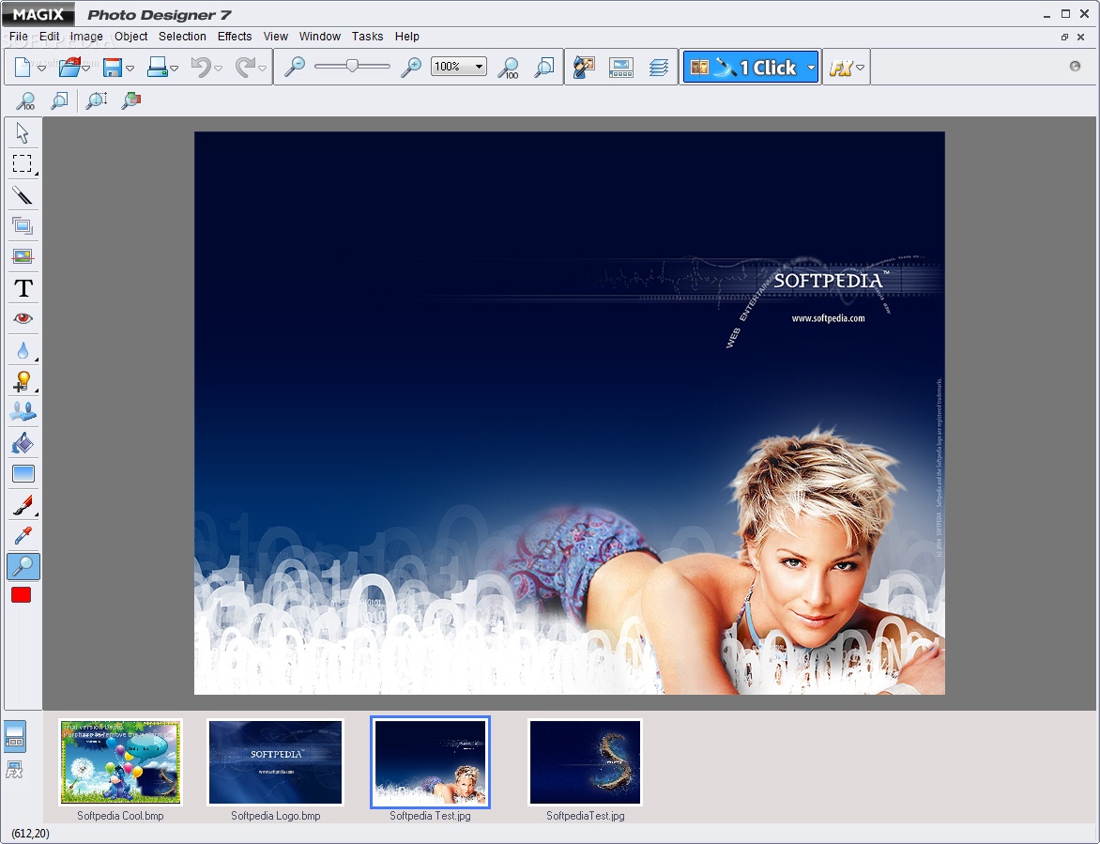Viewport: 1100px width, 844px height.
Task: Select the paint bucket fill tool
Action: point(23,443)
